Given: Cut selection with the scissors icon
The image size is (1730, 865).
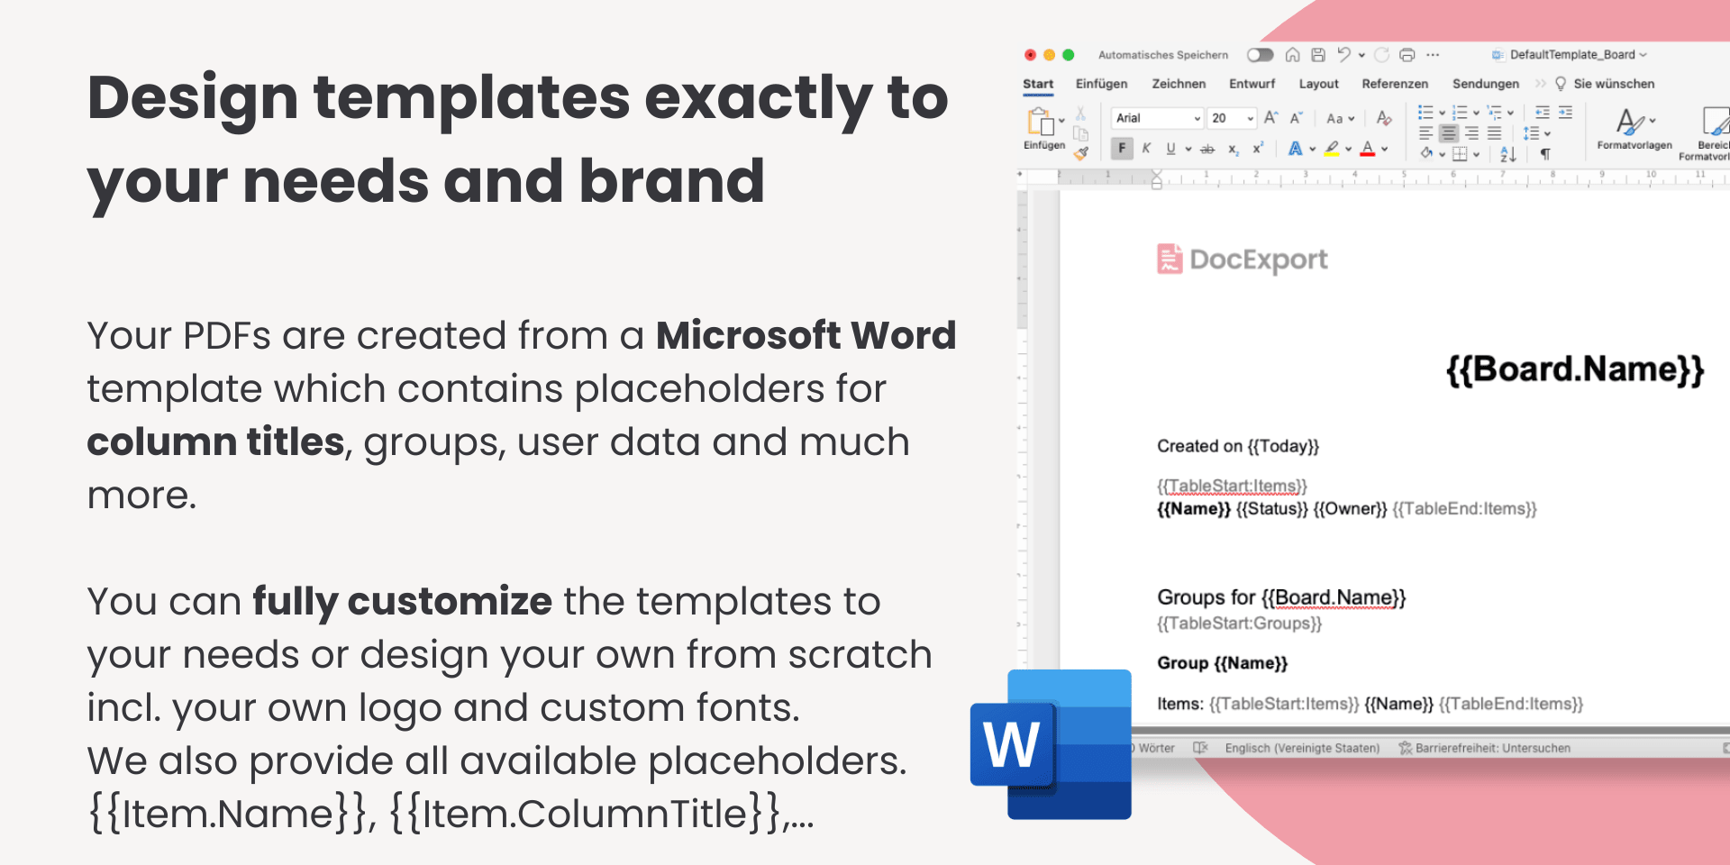Looking at the screenshot, I should coord(1080,114).
